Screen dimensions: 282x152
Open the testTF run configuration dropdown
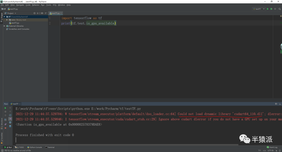click(x=259, y=9)
